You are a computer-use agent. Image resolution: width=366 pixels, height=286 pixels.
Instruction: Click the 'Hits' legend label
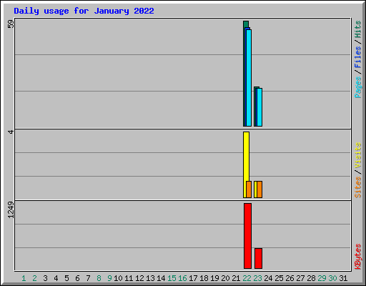[x=357, y=29]
